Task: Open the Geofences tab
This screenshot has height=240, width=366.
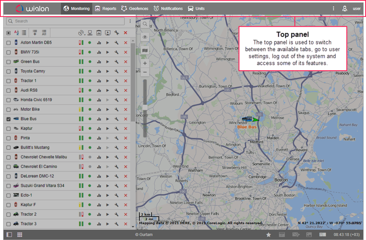Action: coord(135,9)
